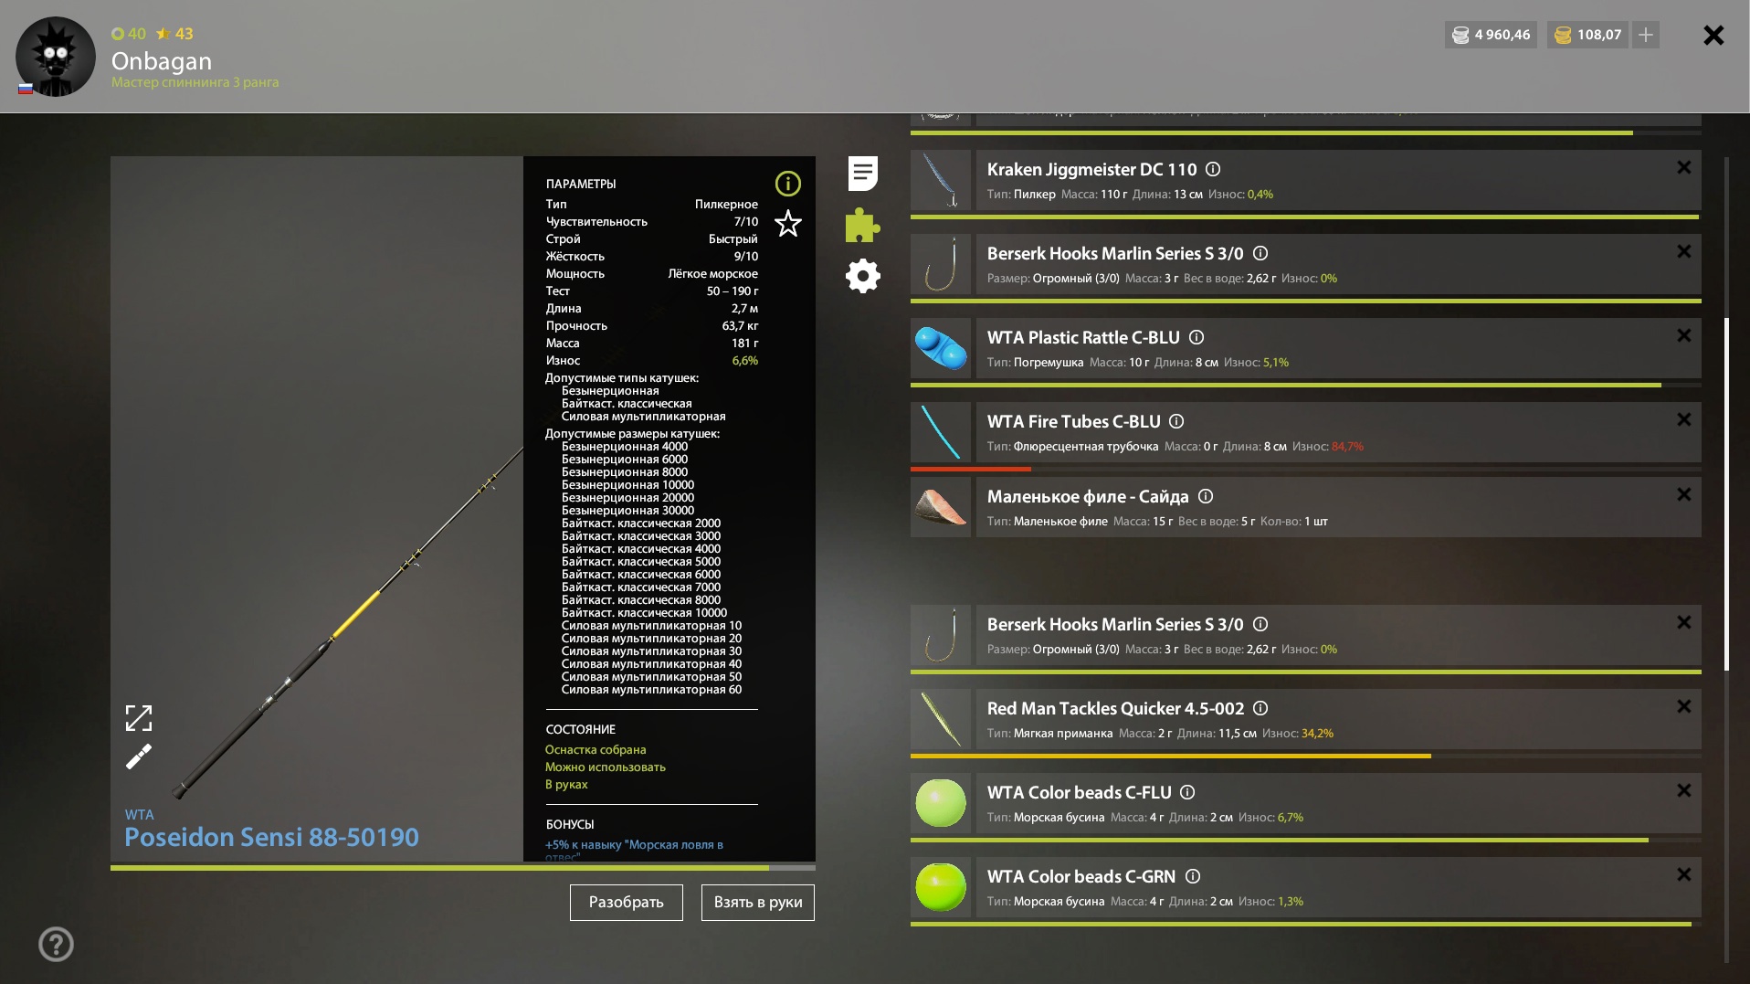This screenshot has width=1750, height=984.
Task: Remove Kraken Jiggmeister DC 110 from rig
Action: pyautogui.click(x=1683, y=167)
